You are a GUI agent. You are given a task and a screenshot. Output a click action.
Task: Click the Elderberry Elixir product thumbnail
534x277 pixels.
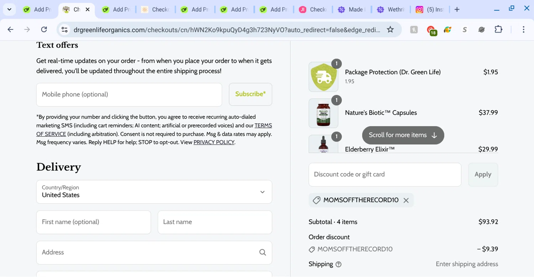tap(323, 144)
